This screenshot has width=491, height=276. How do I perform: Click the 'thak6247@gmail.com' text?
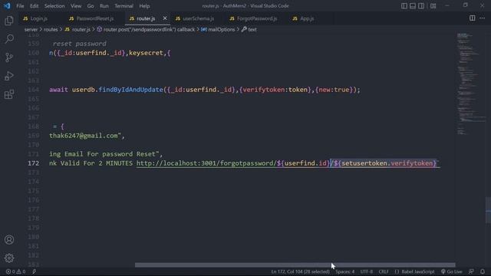click(x=84, y=136)
